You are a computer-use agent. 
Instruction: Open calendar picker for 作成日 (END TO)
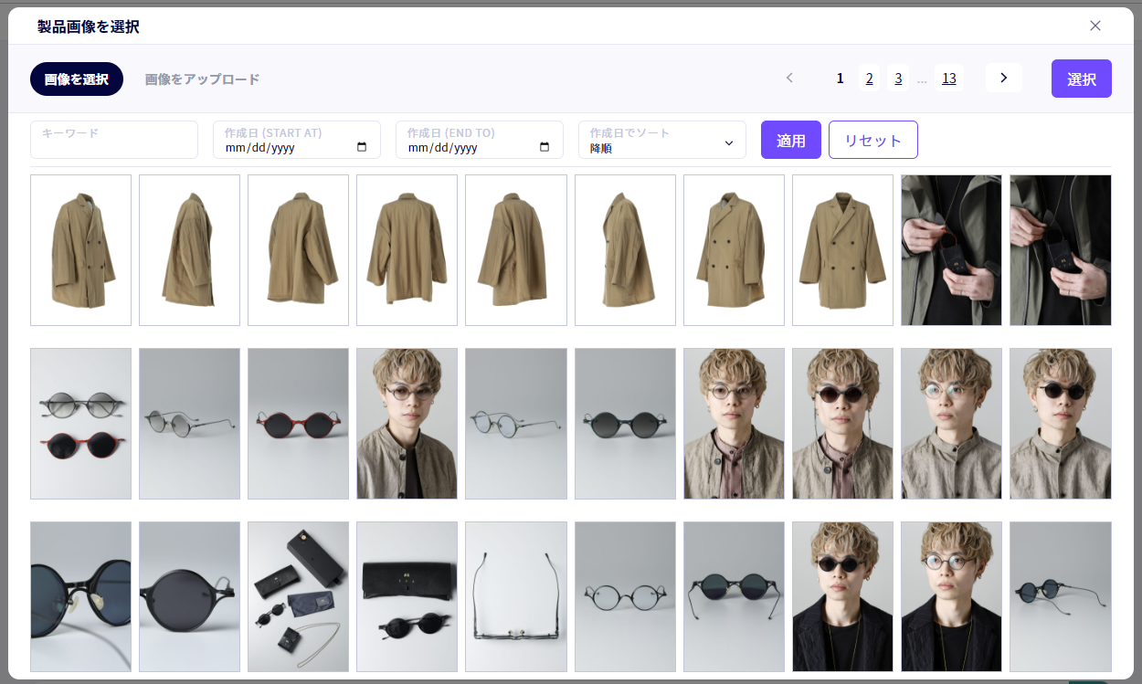545,147
